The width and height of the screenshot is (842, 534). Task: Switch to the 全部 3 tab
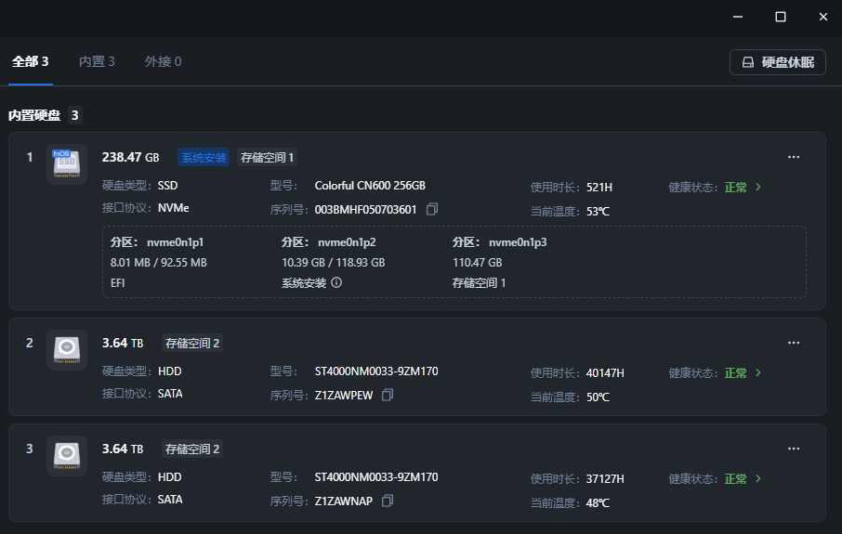click(x=30, y=62)
